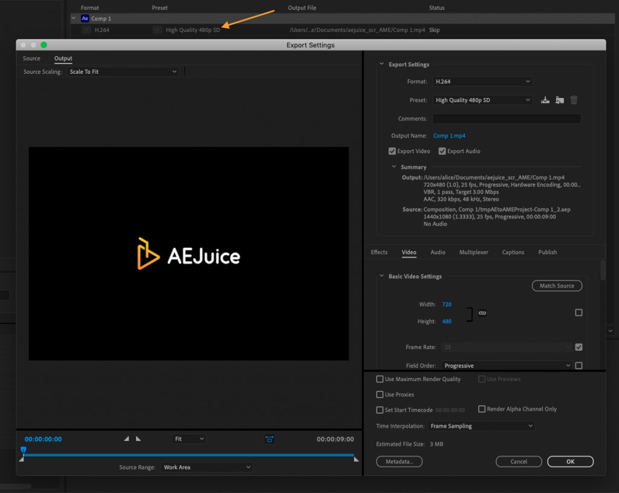Switch to the Audio tab
The width and height of the screenshot is (619, 493).
click(438, 252)
